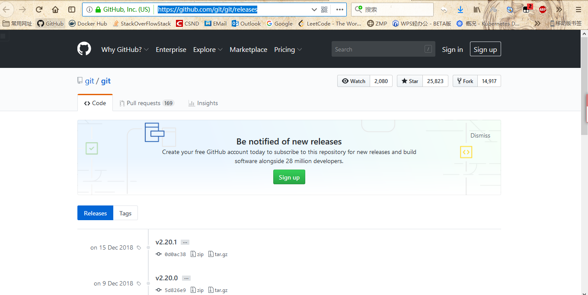
Task: Open the Tampermonkey extension with badge 2
Action: tap(527, 9)
